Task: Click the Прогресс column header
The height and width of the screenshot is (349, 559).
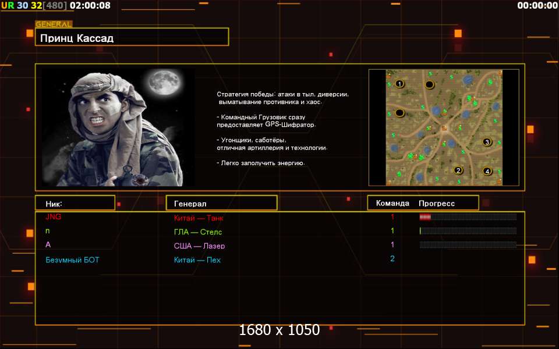Action: coord(436,204)
